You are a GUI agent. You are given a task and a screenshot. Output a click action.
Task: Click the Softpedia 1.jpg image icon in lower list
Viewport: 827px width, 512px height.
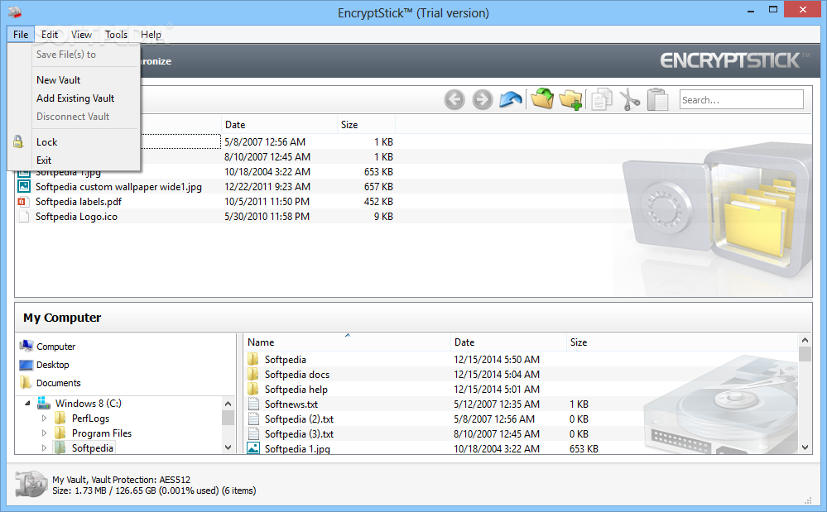(x=253, y=448)
